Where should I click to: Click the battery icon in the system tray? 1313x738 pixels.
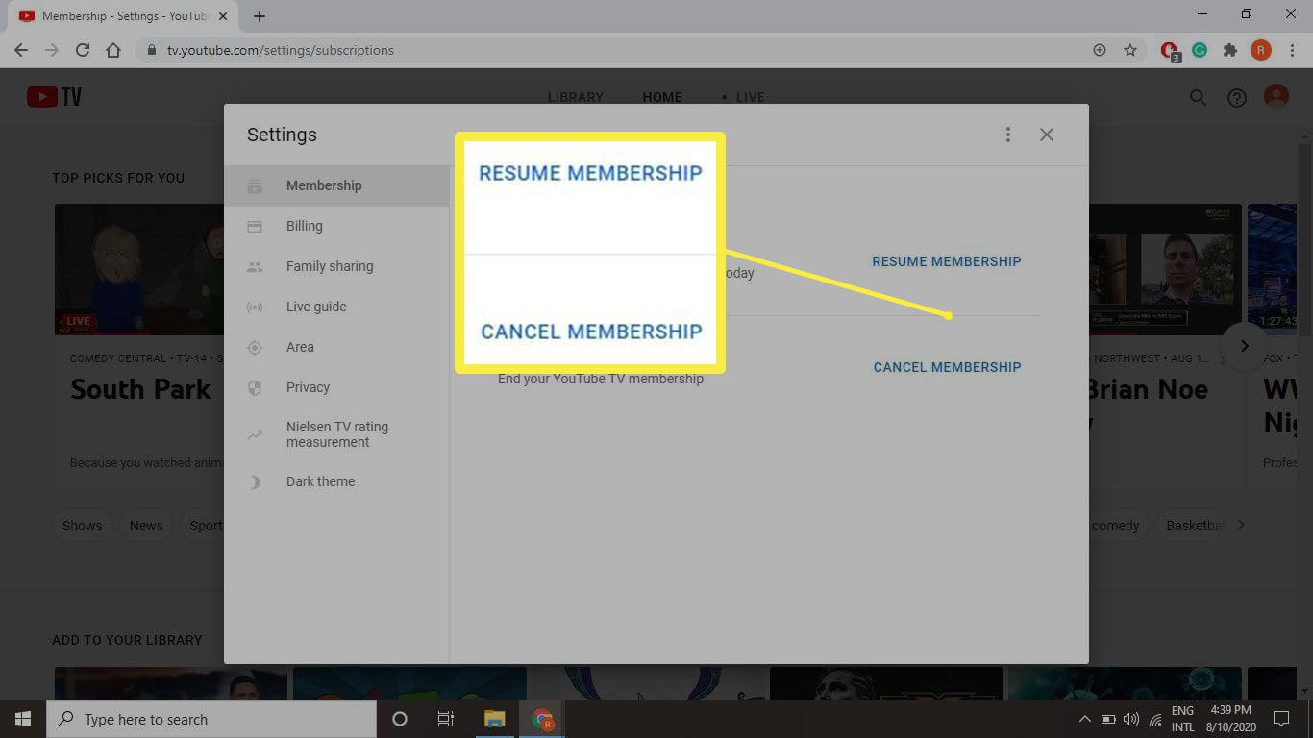[1108, 719]
